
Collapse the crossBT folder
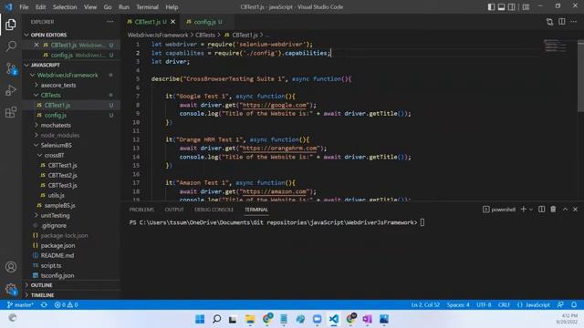[71, 156]
